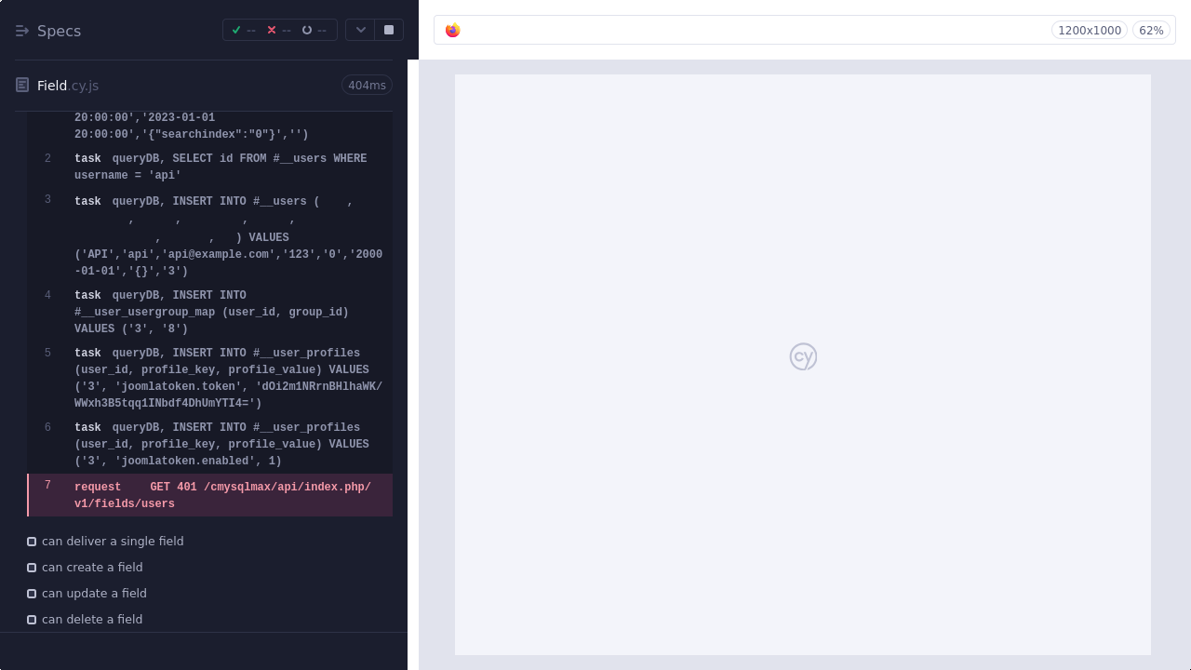This screenshot has width=1191, height=670.
Task: Click the failed tests red X counter
Action: [279, 30]
